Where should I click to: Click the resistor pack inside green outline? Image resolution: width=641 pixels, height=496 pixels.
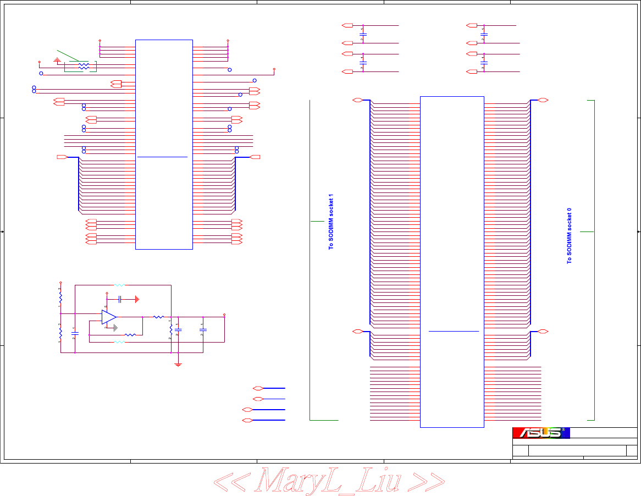(84, 66)
